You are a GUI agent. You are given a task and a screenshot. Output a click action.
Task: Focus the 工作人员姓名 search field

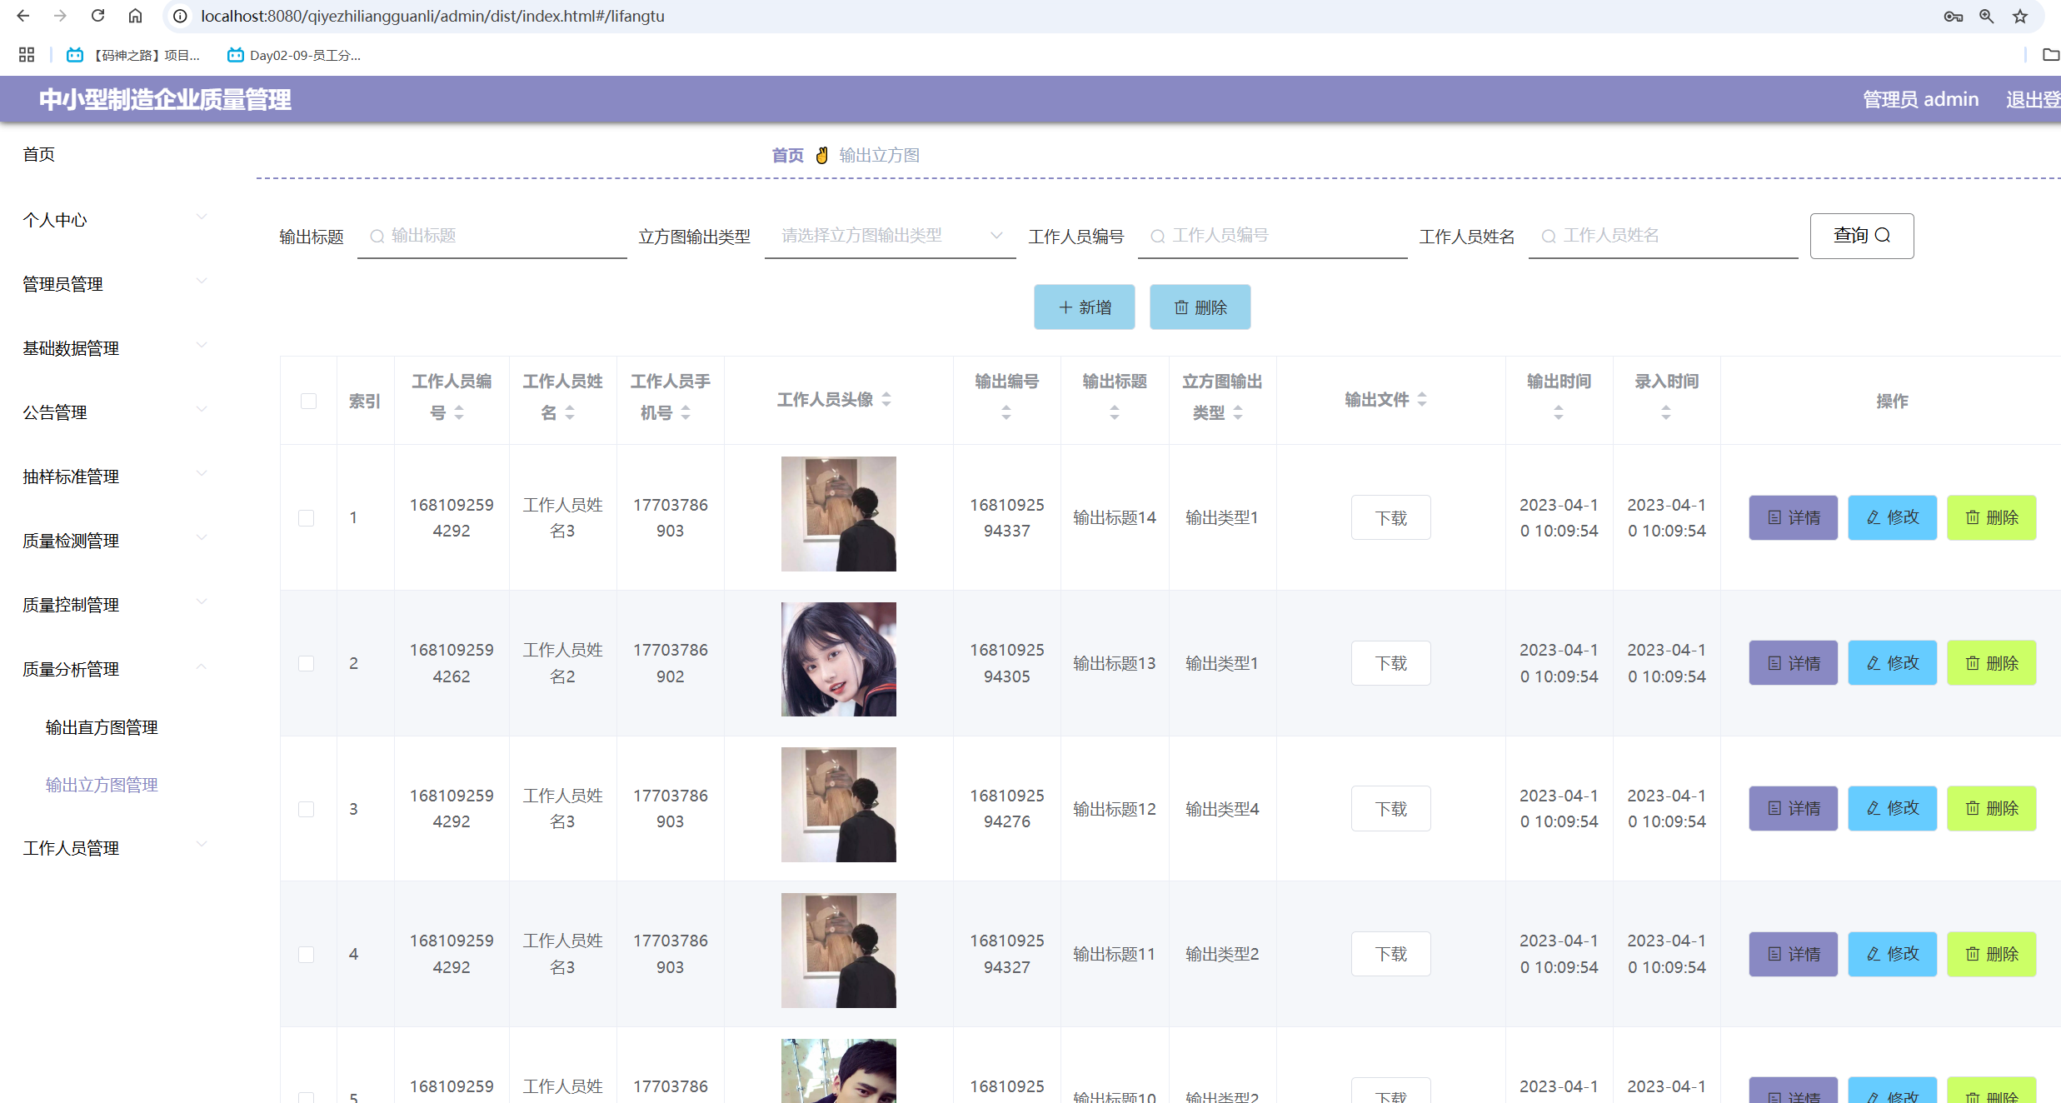[1664, 236]
